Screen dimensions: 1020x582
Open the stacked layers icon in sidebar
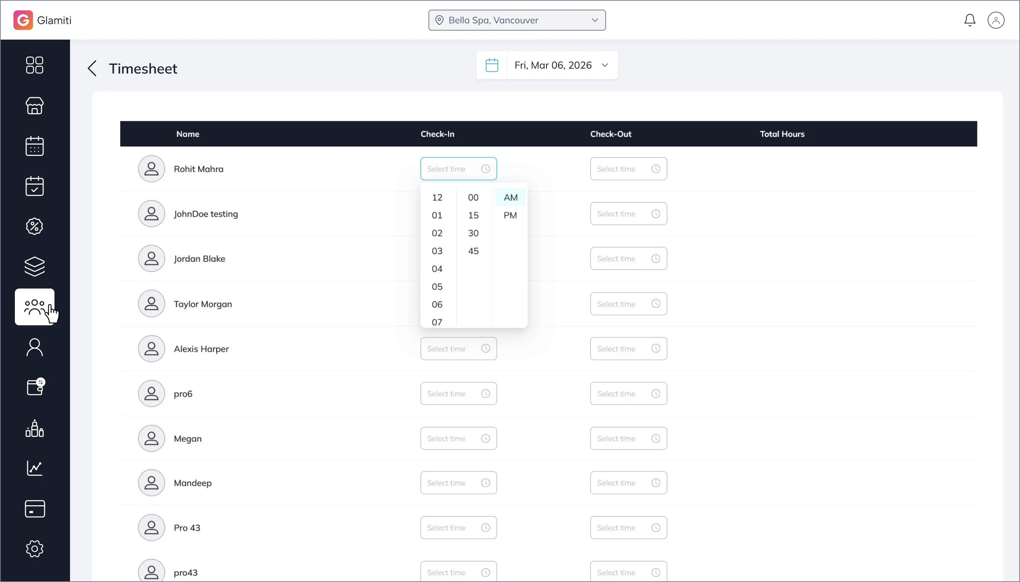(34, 267)
